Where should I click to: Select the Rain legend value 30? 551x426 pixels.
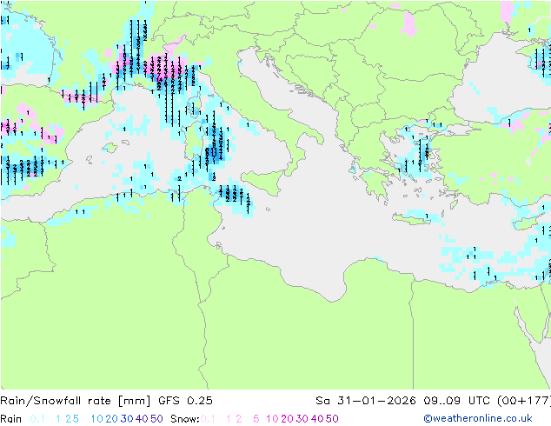point(127,419)
